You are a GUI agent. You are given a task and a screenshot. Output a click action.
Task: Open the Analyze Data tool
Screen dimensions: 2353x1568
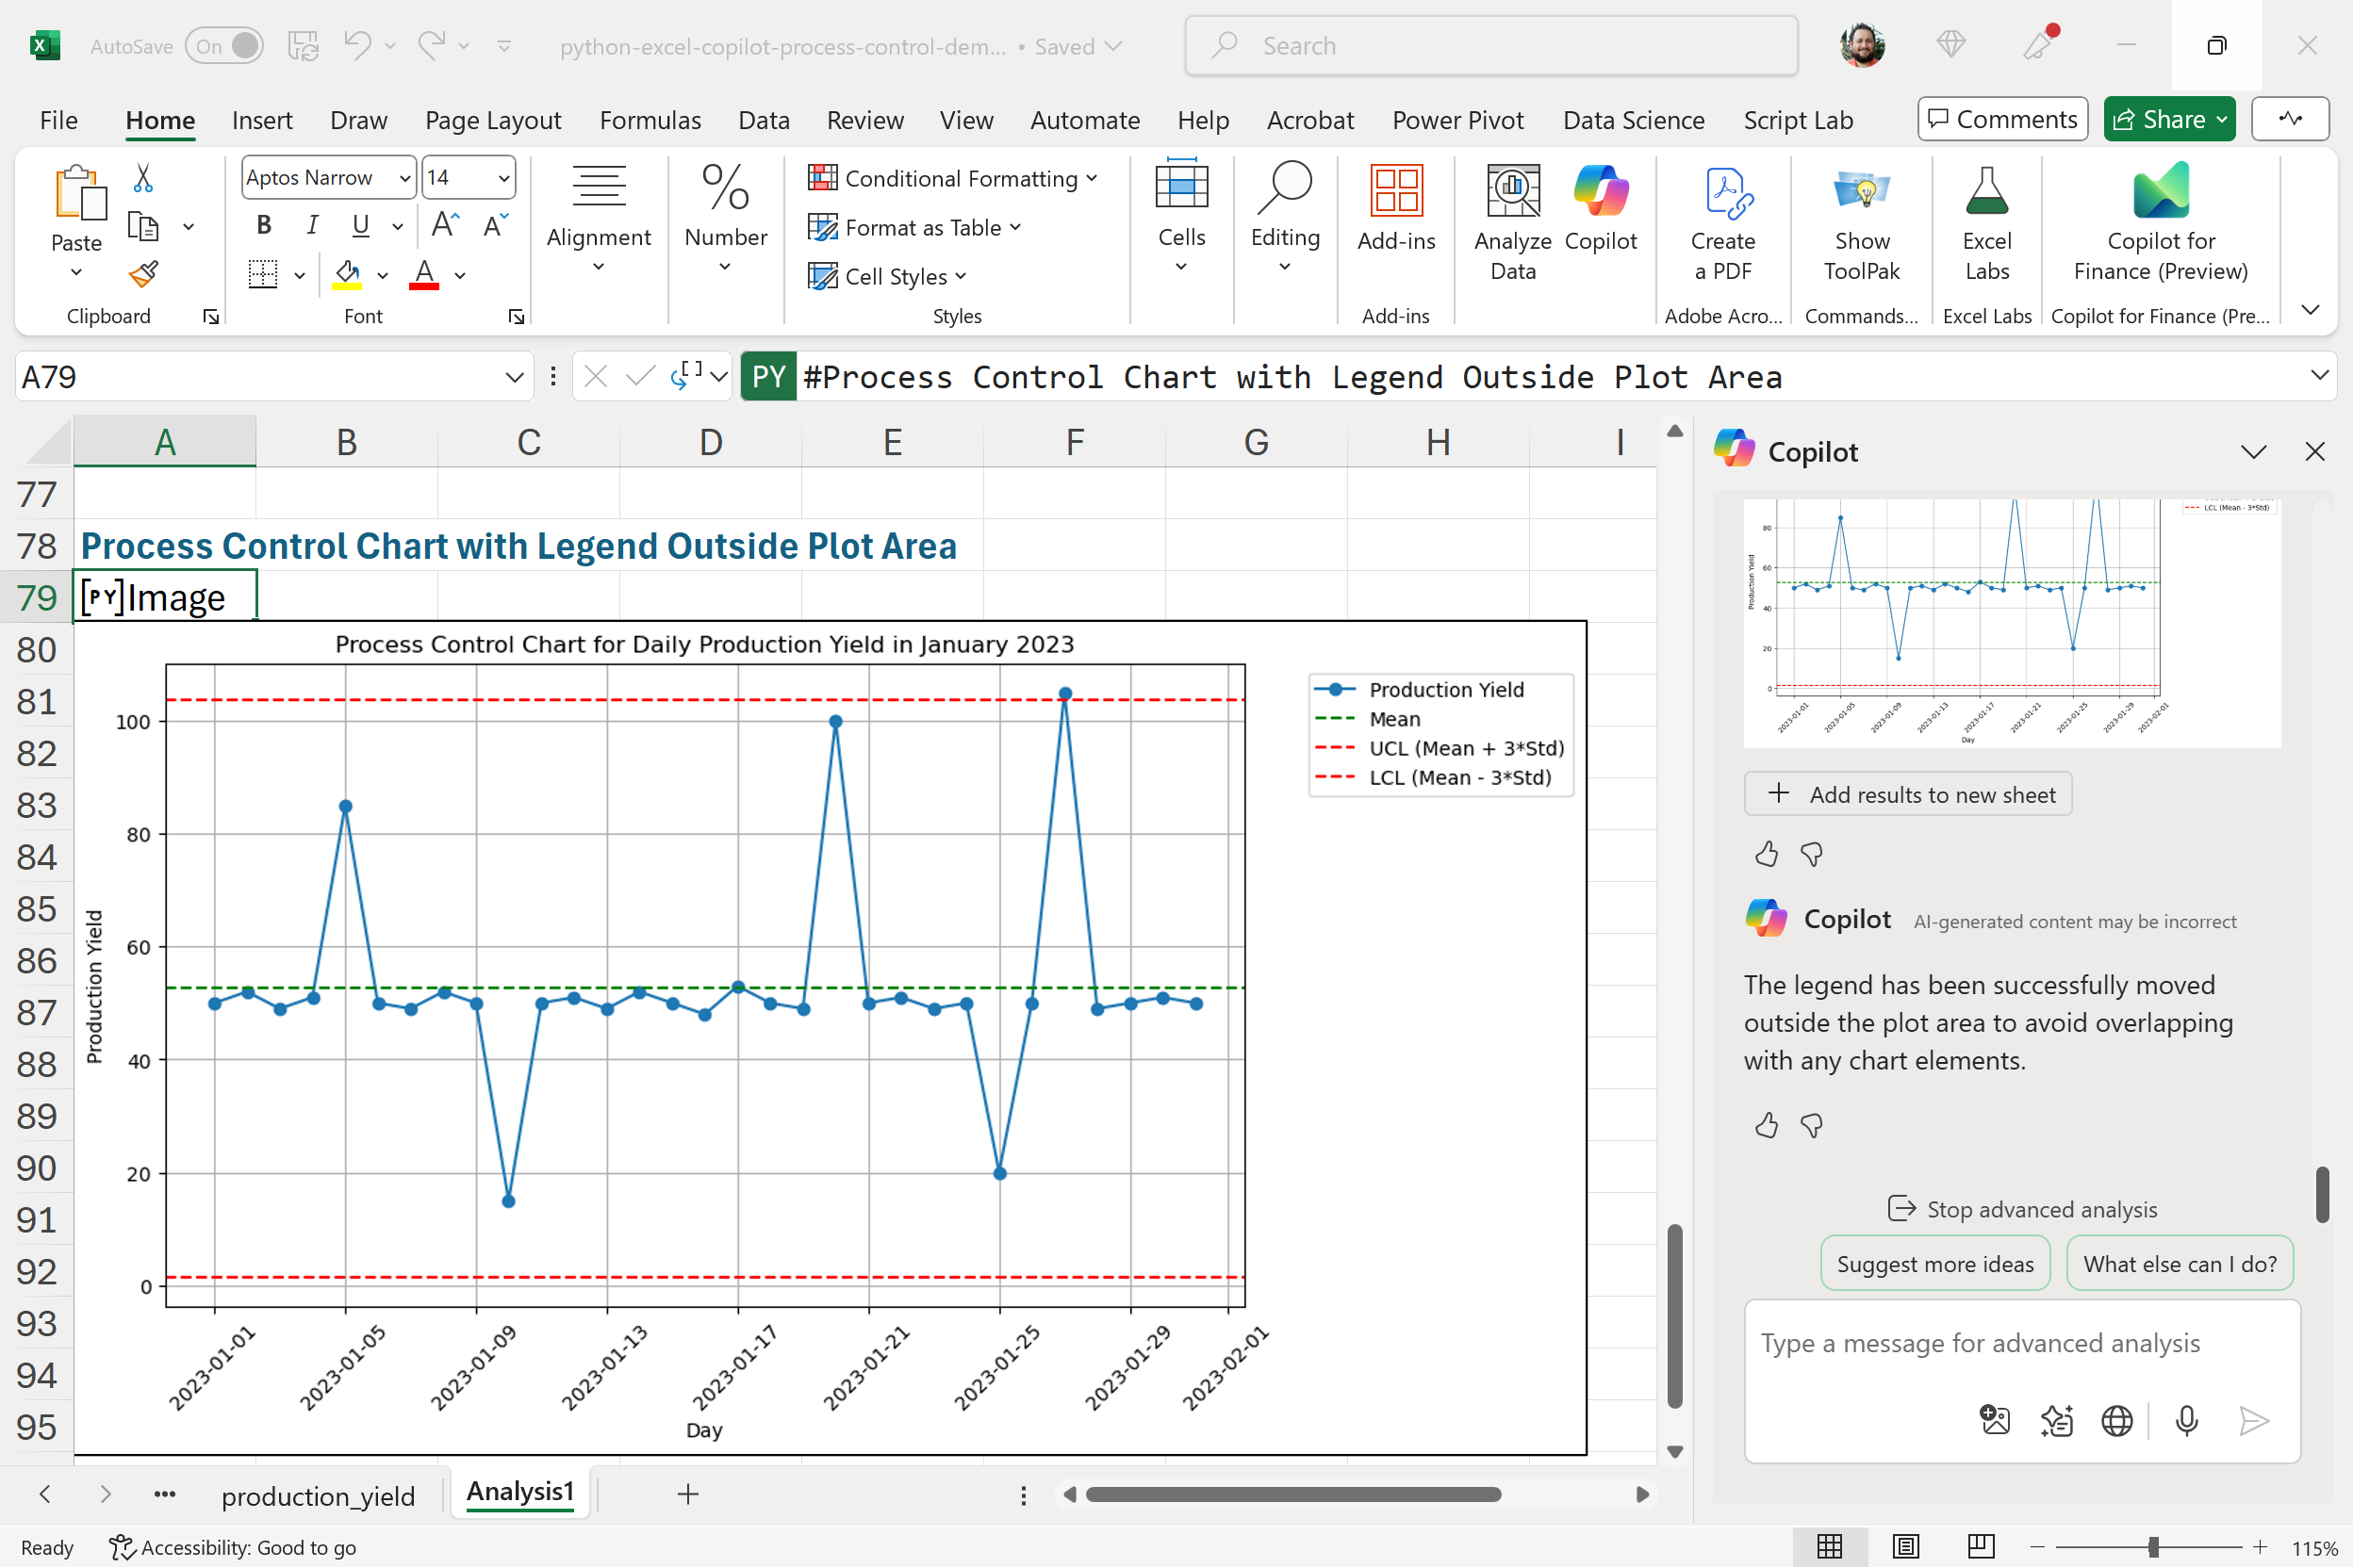coord(1512,222)
